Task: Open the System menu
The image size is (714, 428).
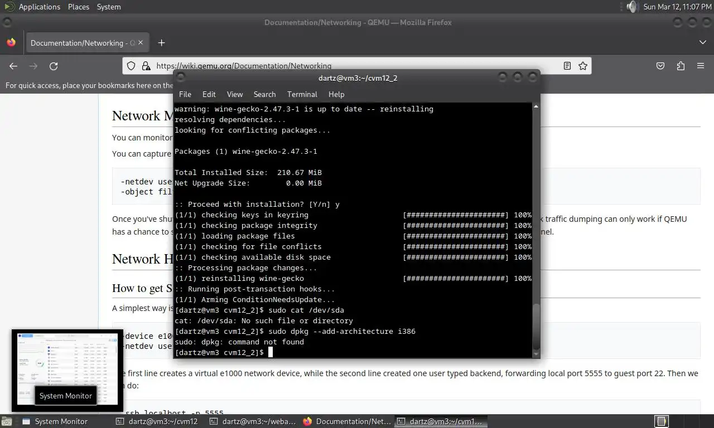Action: (109, 7)
